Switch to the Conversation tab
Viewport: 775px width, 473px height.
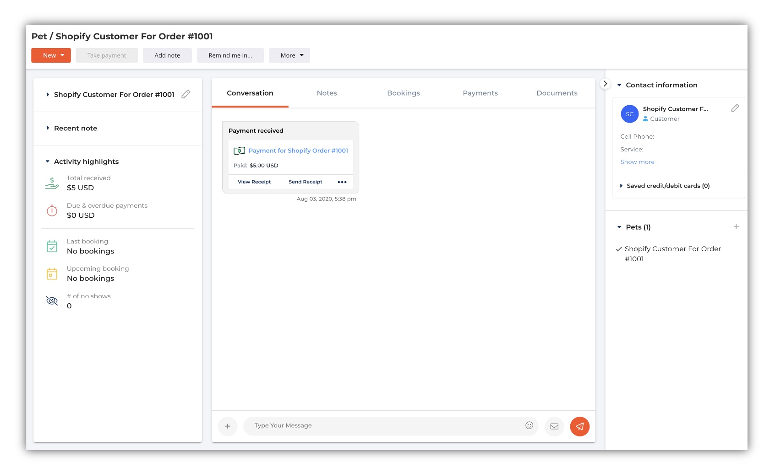point(250,93)
